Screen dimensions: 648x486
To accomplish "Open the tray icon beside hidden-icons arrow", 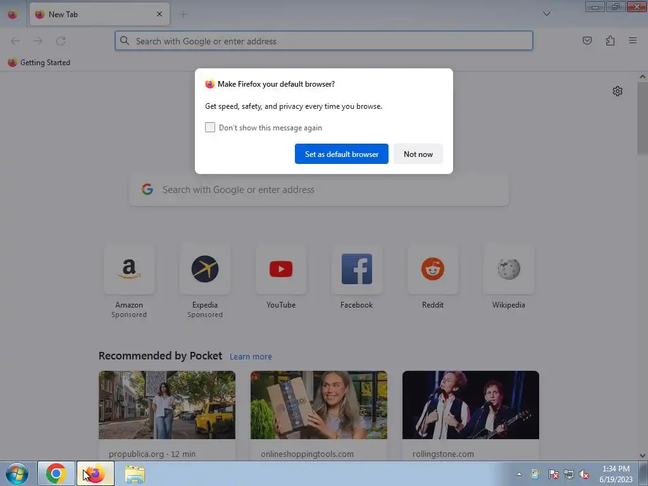I will [x=535, y=474].
